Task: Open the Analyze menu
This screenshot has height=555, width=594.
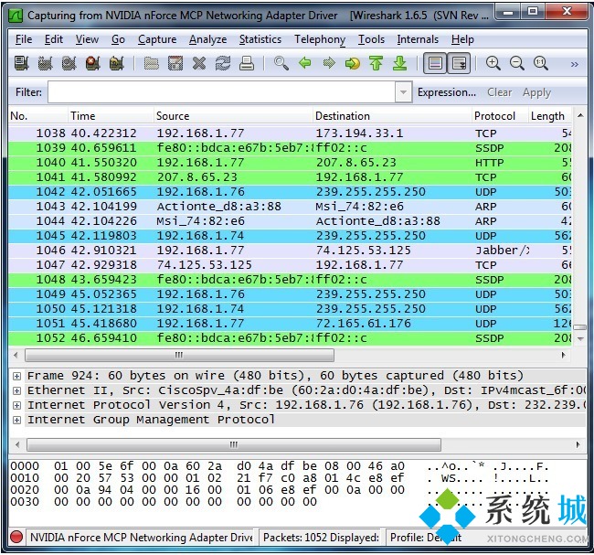Action: [208, 39]
